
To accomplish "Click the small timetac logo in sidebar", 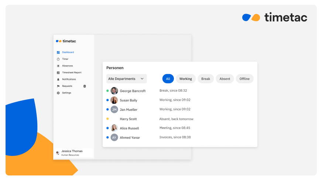I will (x=66, y=41).
